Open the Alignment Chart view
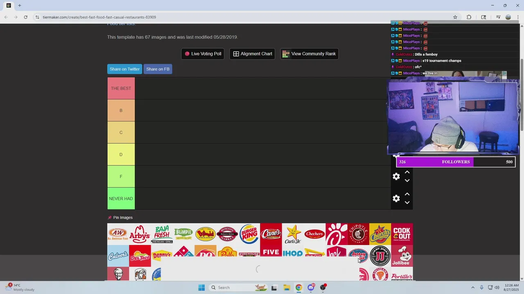 253,54
